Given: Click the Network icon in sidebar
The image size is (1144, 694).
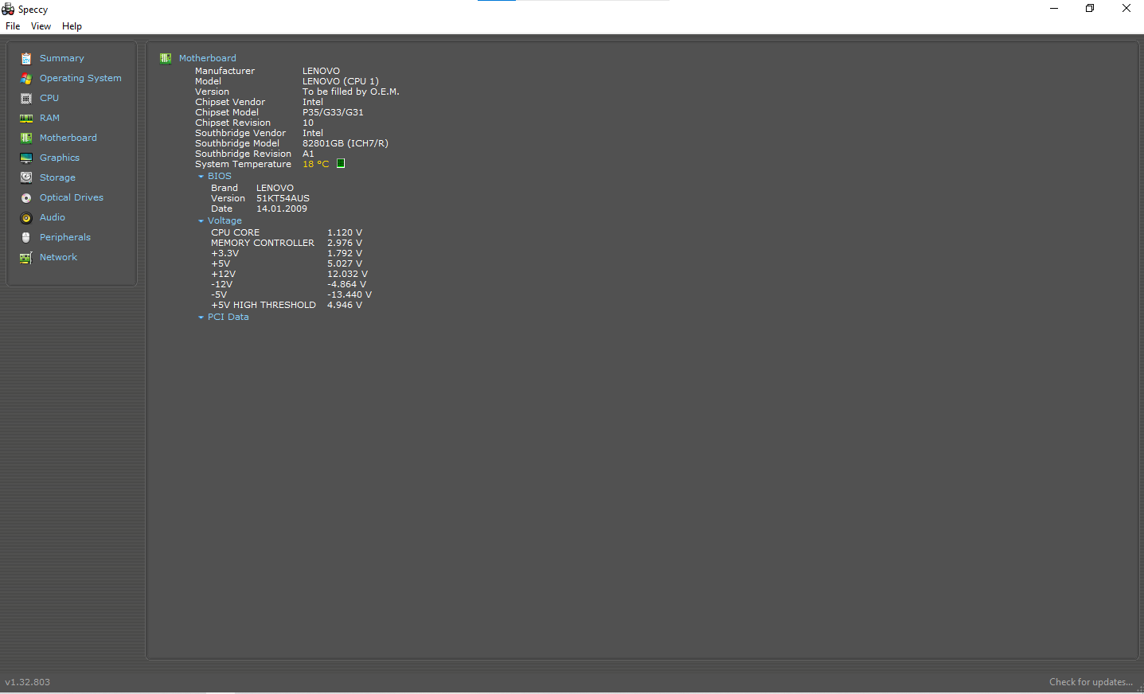Looking at the screenshot, I should pyautogui.click(x=26, y=258).
